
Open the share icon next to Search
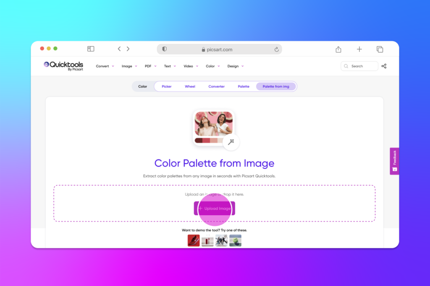(384, 66)
